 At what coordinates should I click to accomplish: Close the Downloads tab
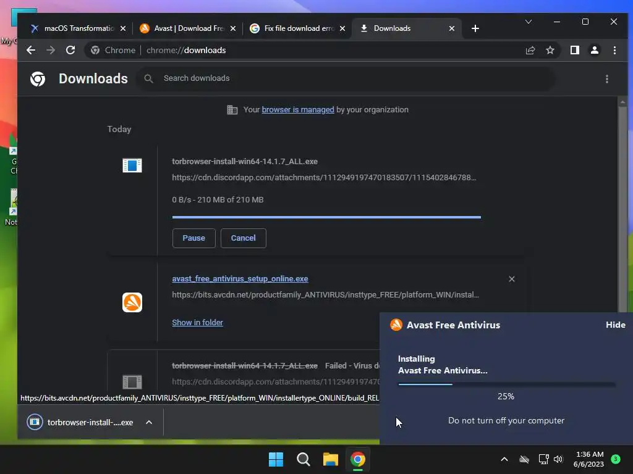(x=452, y=28)
